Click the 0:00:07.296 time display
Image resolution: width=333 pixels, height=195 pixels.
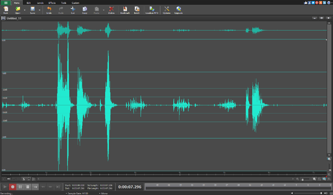coord(130,187)
